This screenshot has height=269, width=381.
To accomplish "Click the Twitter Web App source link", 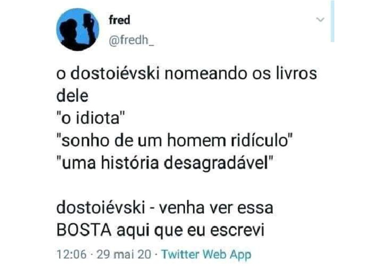I will tap(206, 255).
